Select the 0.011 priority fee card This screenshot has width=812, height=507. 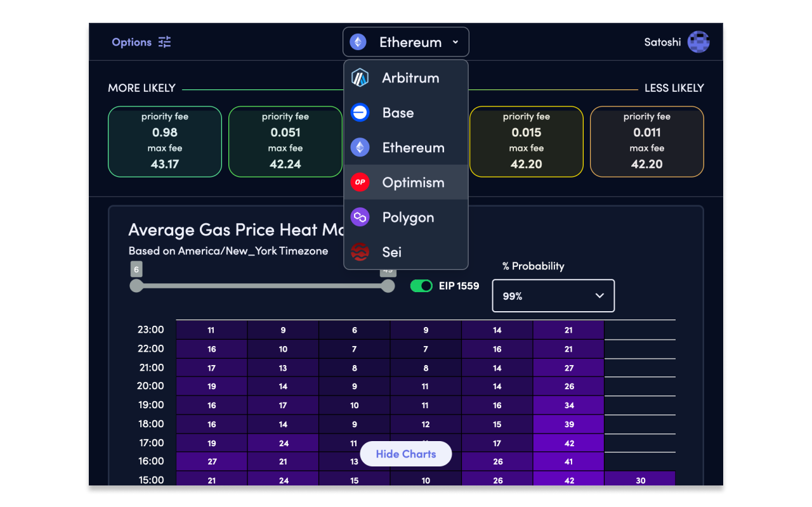[x=647, y=141]
